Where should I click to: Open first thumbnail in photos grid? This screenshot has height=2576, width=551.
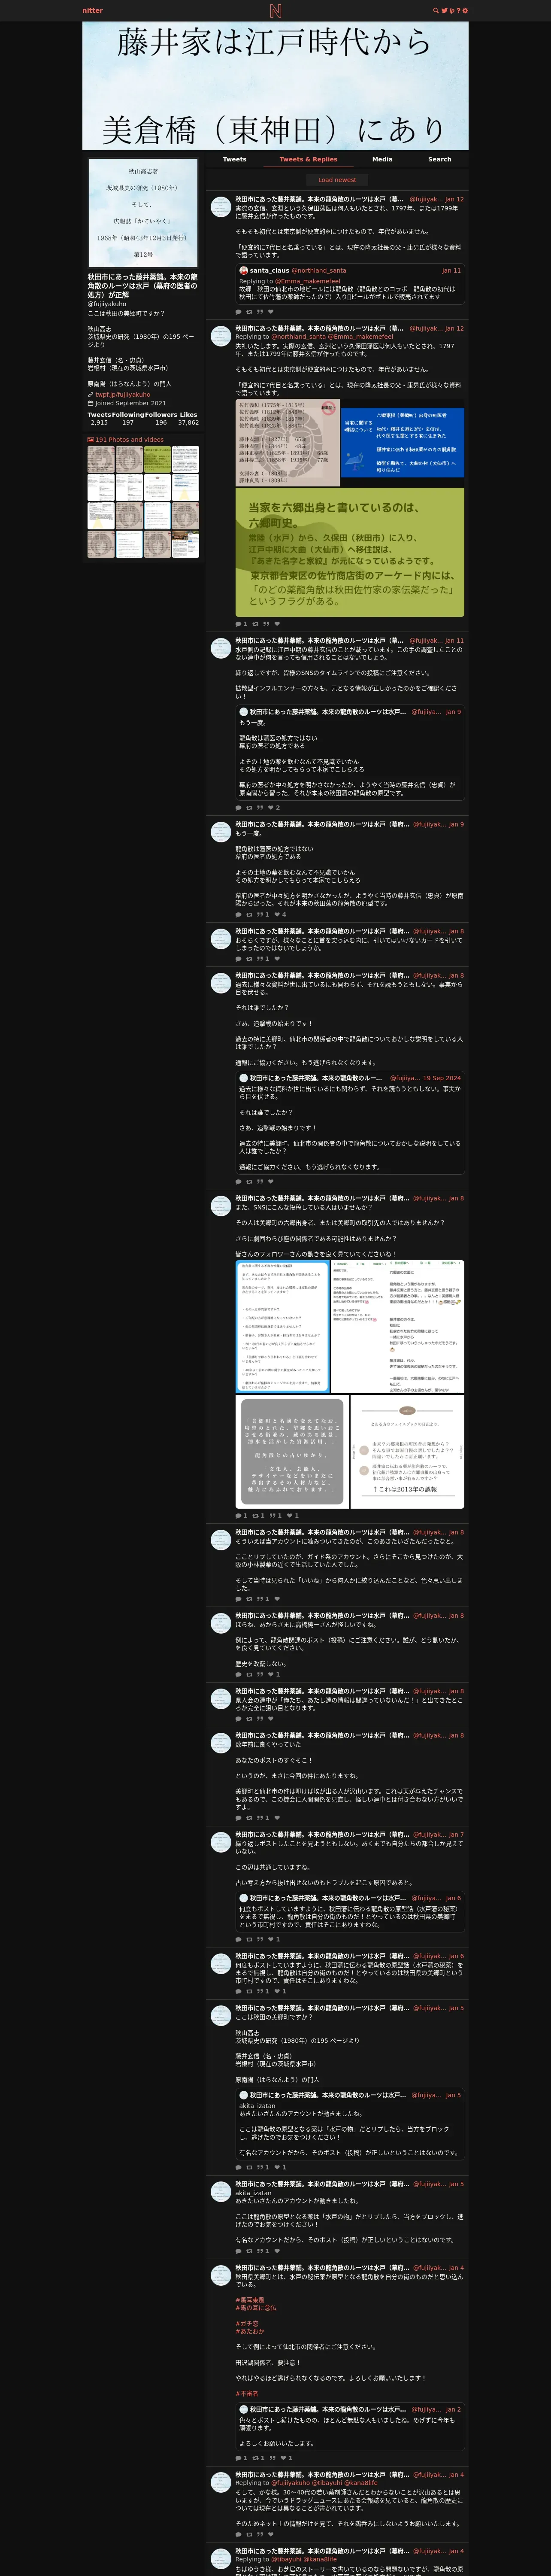[x=100, y=459]
